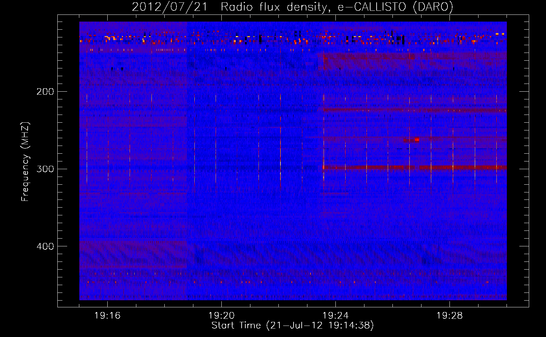
Task: Click the bright red burst spot near 260 MHz
Action: click(417, 140)
